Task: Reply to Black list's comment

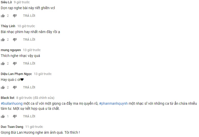Action: pos(29,116)
